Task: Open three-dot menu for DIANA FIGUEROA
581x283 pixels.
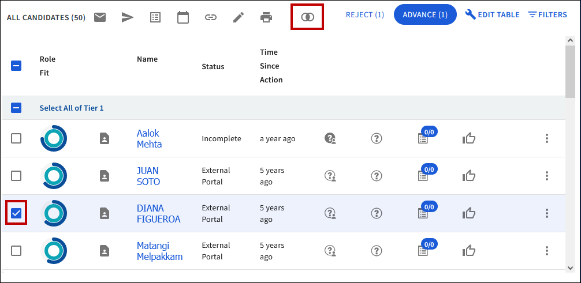Action: [546, 213]
